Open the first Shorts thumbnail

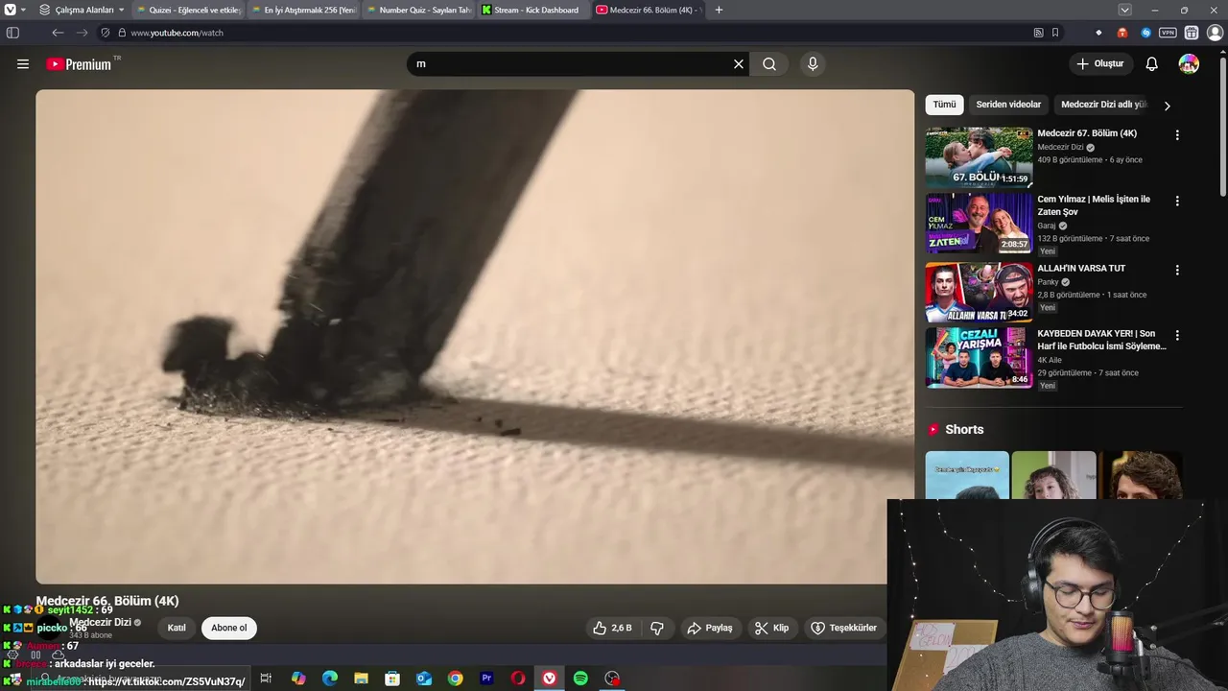click(967, 475)
